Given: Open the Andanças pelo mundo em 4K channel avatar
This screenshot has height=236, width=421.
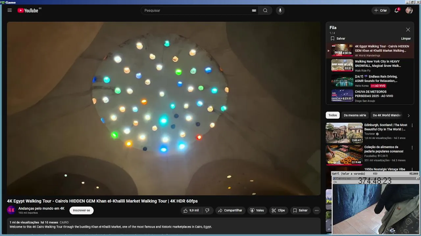Looking at the screenshot, I should coord(11,210).
